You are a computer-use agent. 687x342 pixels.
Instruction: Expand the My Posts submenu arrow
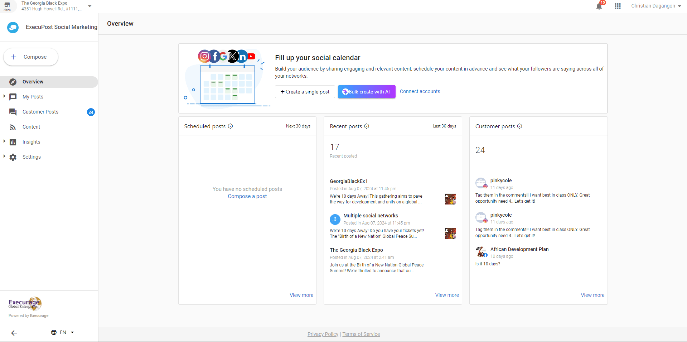4,96
